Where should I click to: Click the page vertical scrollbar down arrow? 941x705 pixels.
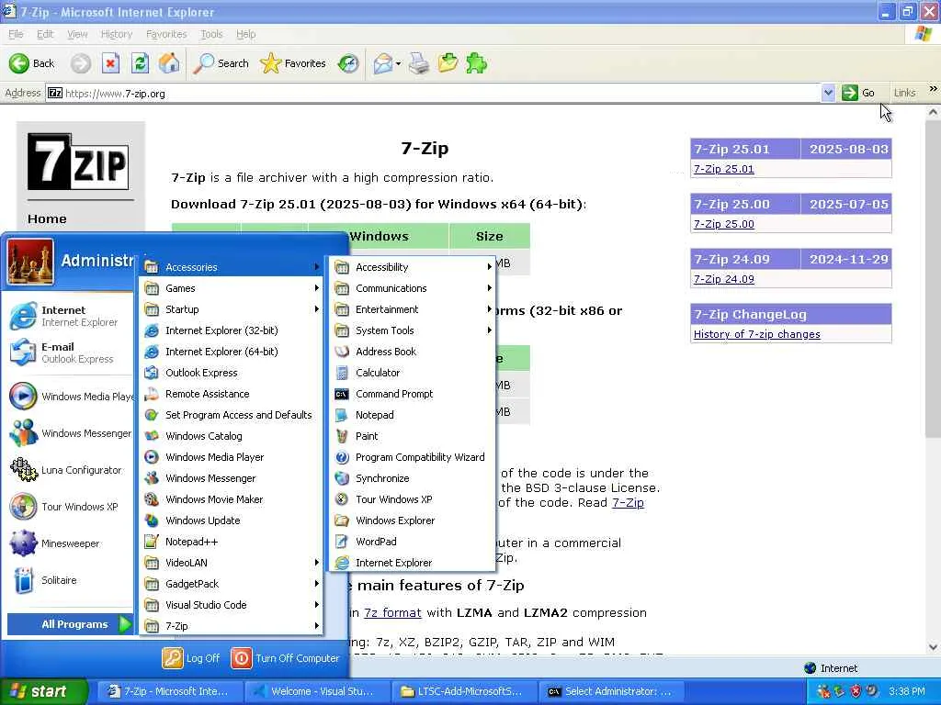(x=934, y=647)
